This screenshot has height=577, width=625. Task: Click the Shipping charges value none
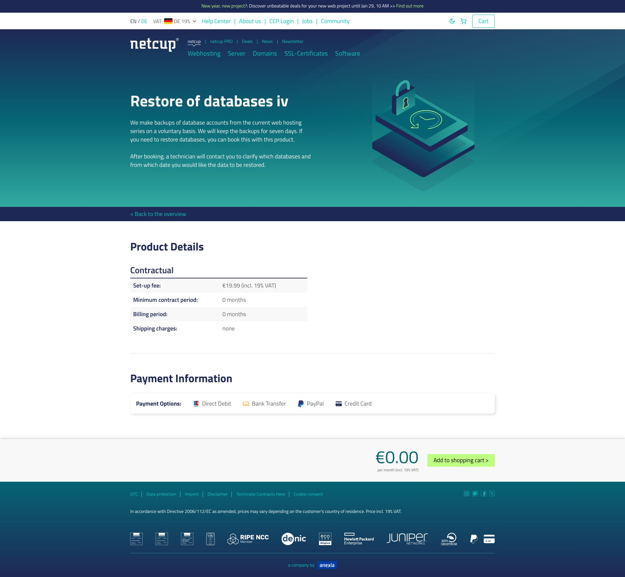click(x=229, y=329)
